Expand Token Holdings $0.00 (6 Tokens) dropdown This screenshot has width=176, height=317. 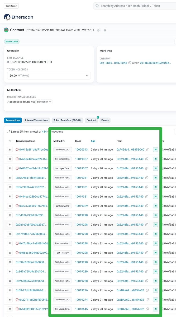point(49,76)
